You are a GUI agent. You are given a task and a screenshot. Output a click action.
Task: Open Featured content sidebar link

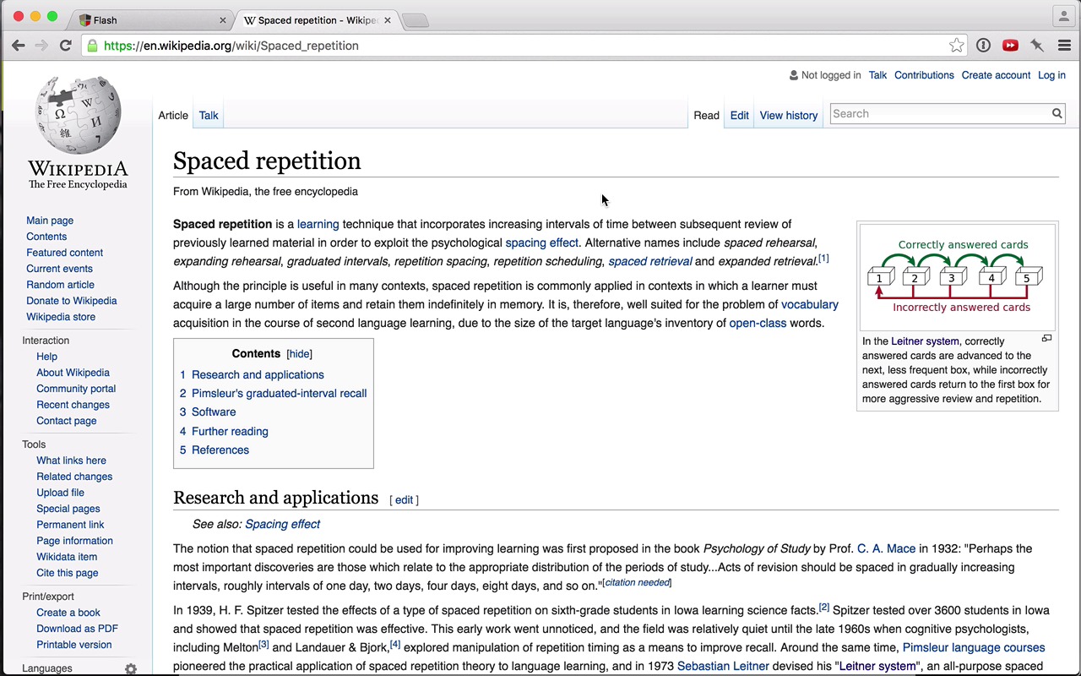[64, 253]
